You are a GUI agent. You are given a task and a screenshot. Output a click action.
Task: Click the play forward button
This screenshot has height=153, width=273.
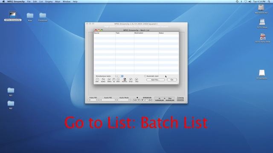tap(142, 100)
